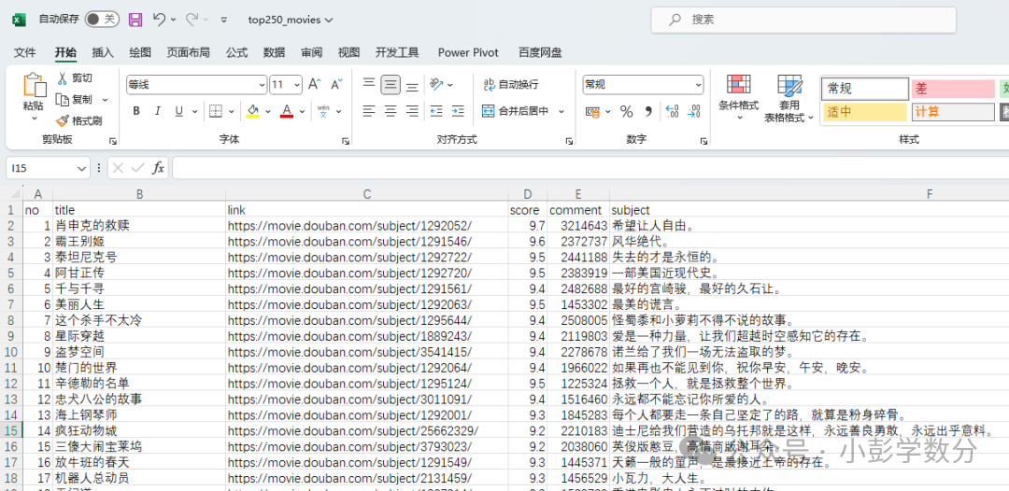1009x491 pixels.
Task: Apply comma style
Action: pyautogui.click(x=648, y=112)
